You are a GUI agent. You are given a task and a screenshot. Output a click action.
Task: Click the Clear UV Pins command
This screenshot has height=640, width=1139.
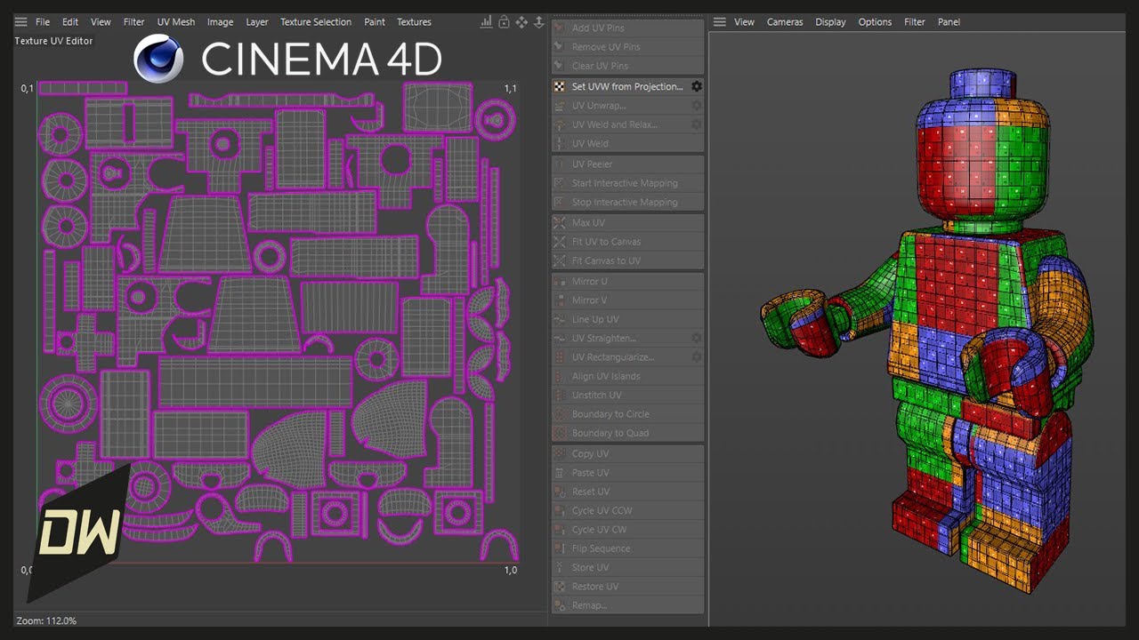[628, 66]
